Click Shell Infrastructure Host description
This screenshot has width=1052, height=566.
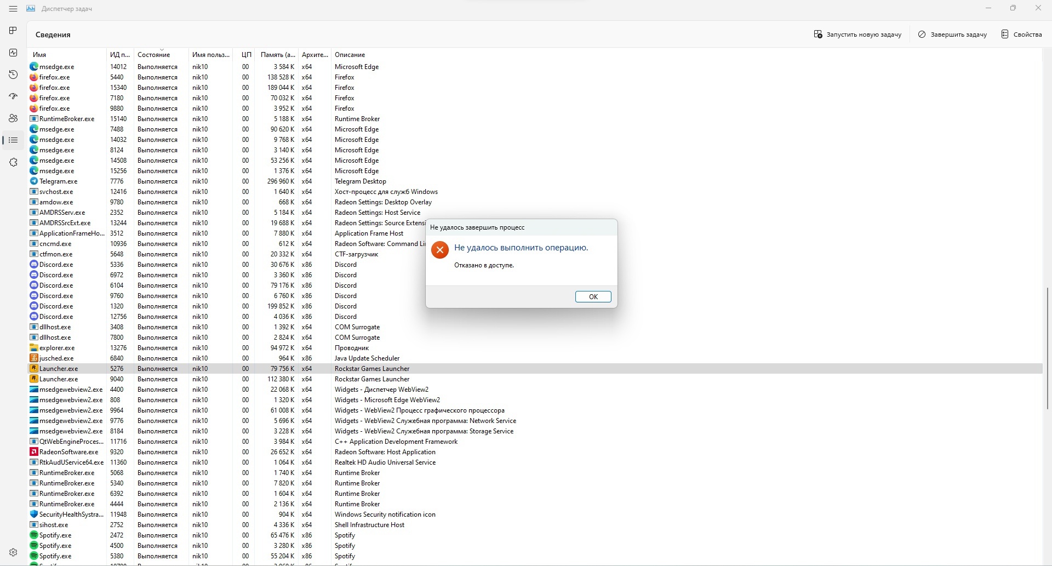click(369, 525)
